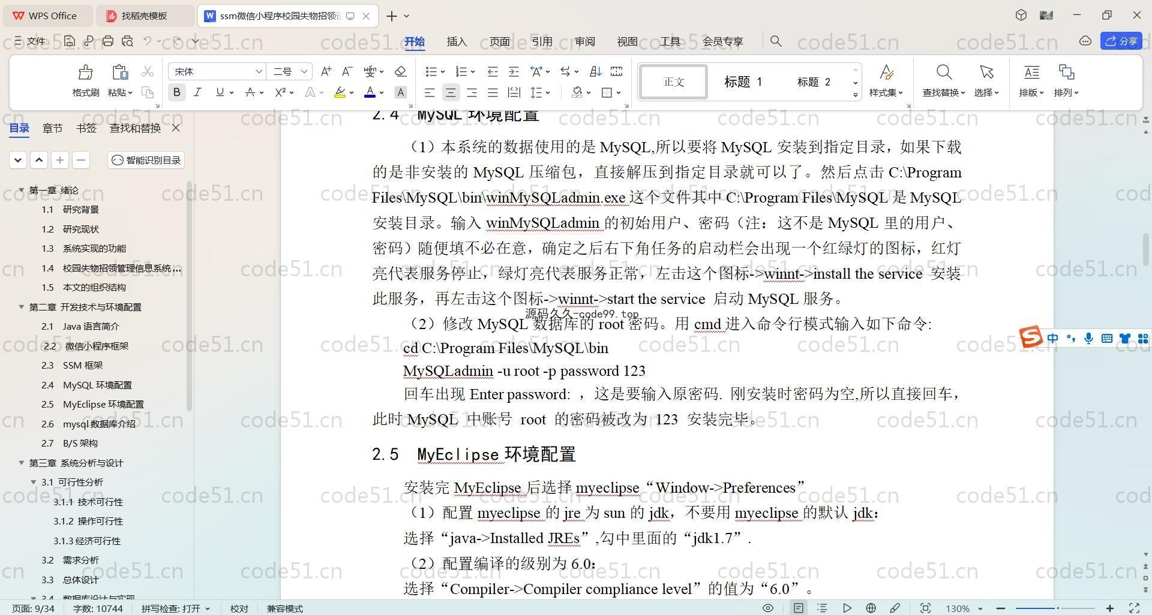Collapse 第一章 绪论 in outline tree
The width and height of the screenshot is (1152, 615).
tap(22, 190)
